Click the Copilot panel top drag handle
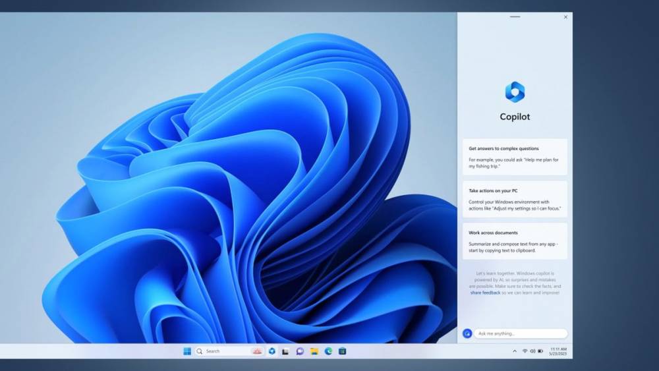Image resolution: width=659 pixels, height=371 pixels. click(x=515, y=17)
